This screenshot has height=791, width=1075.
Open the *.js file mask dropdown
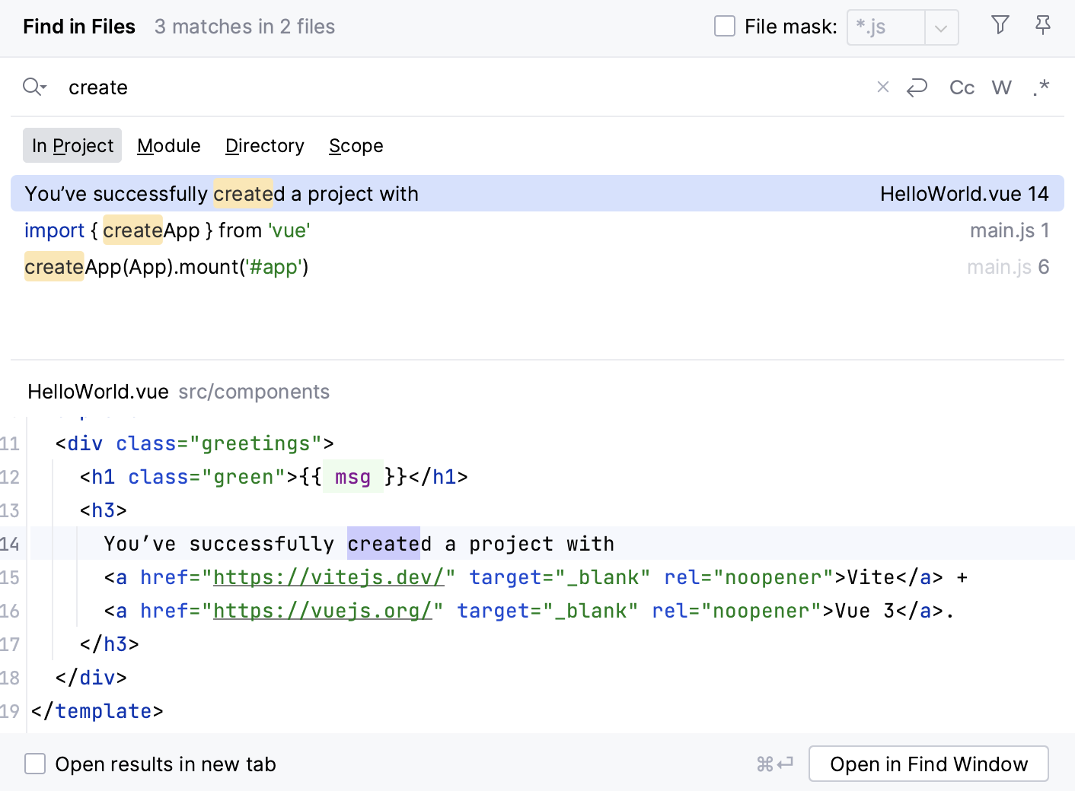(x=942, y=27)
